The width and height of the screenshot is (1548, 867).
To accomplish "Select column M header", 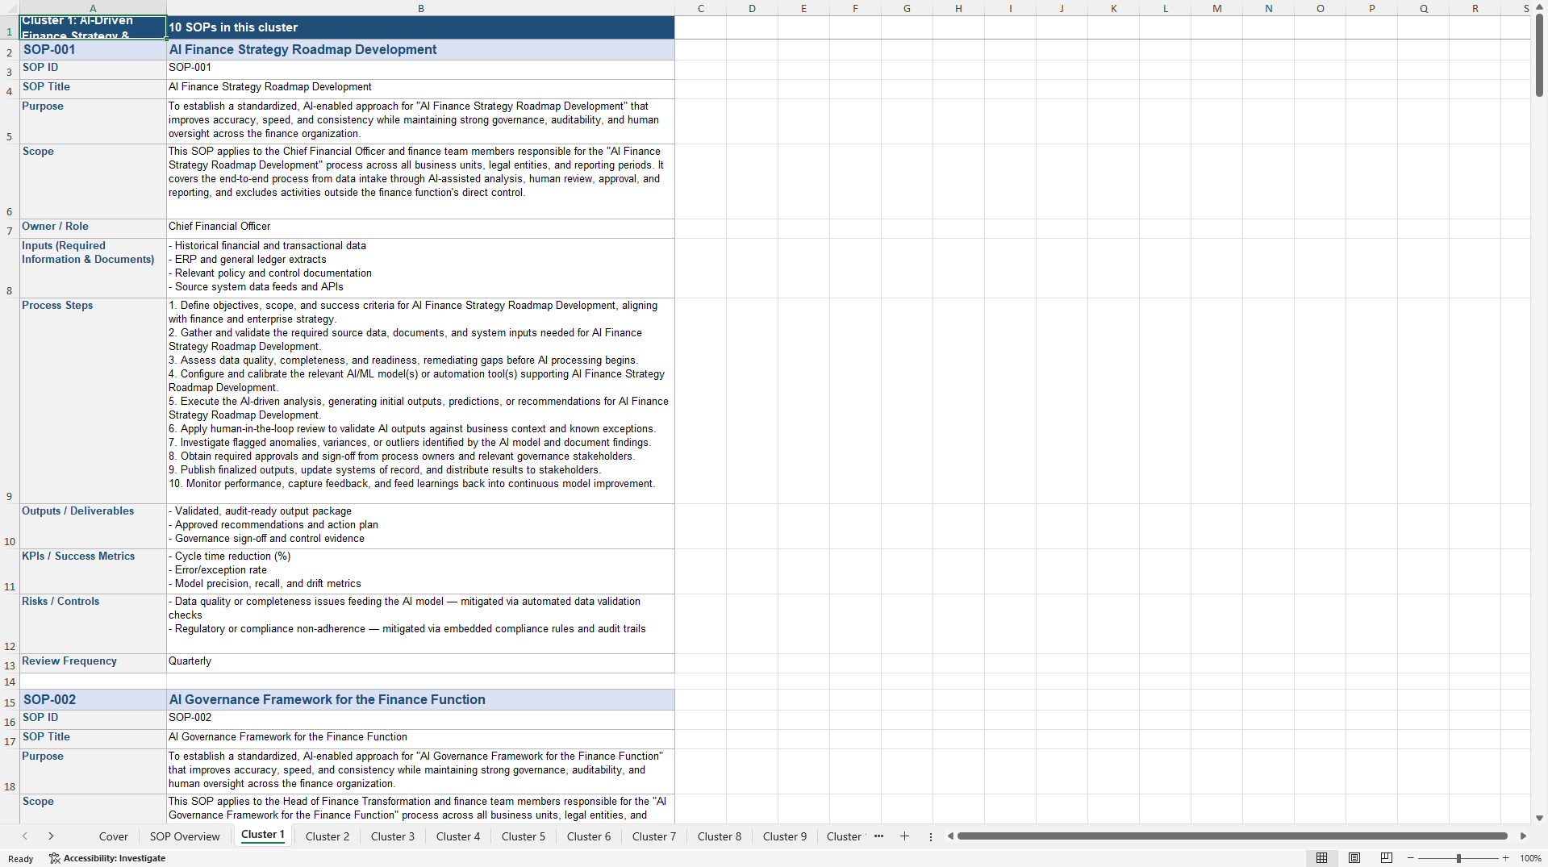I will click(1216, 8).
